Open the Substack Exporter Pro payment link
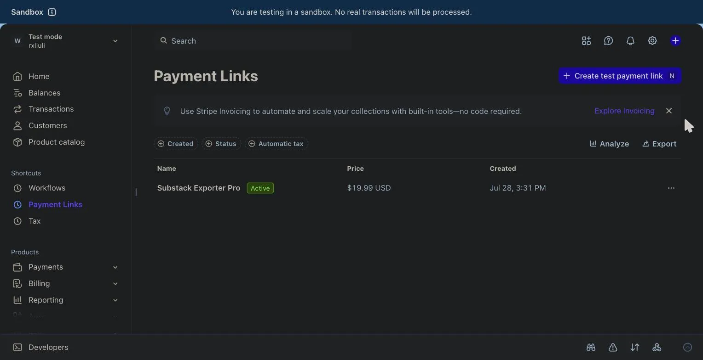703x360 pixels. 199,188
